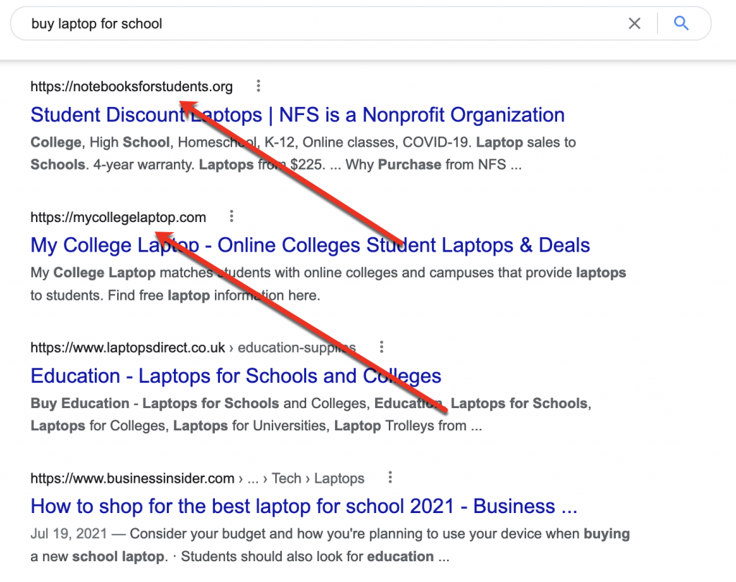This screenshot has height=582, width=736.
Task: Open 'Student Discount Laptops | NFS' result title
Action: pos(298,115)
